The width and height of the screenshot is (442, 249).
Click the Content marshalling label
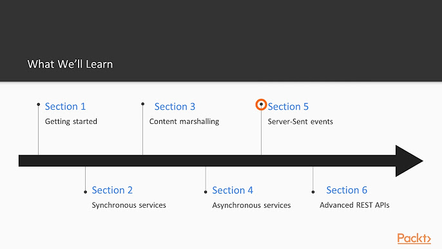(184, 121)
